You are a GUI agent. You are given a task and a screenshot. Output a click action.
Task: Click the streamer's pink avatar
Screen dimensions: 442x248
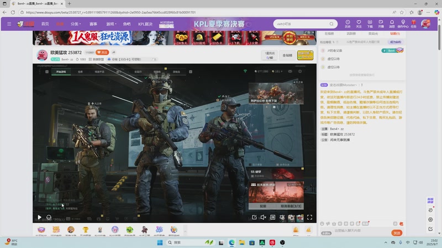point(43,55)
